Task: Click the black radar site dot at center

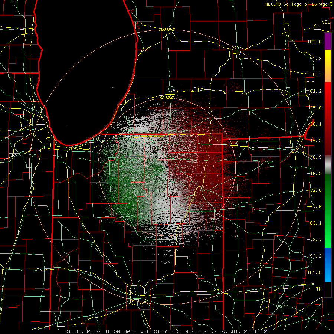Action: [167, 167]
